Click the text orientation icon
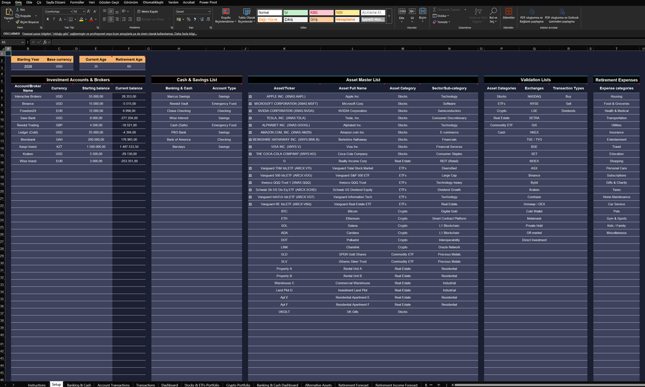Image resolution: width=645 pixels, height=387 pixels. click(x=124, y=11)
